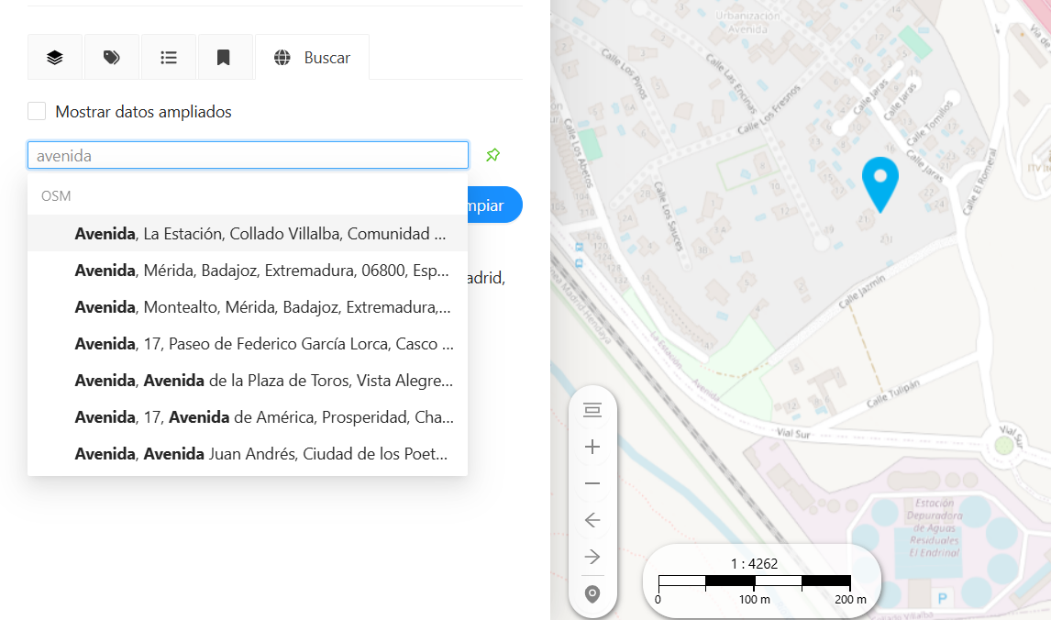
Task: Click the Vial Sur street label
Action: [x=793, y=433]
